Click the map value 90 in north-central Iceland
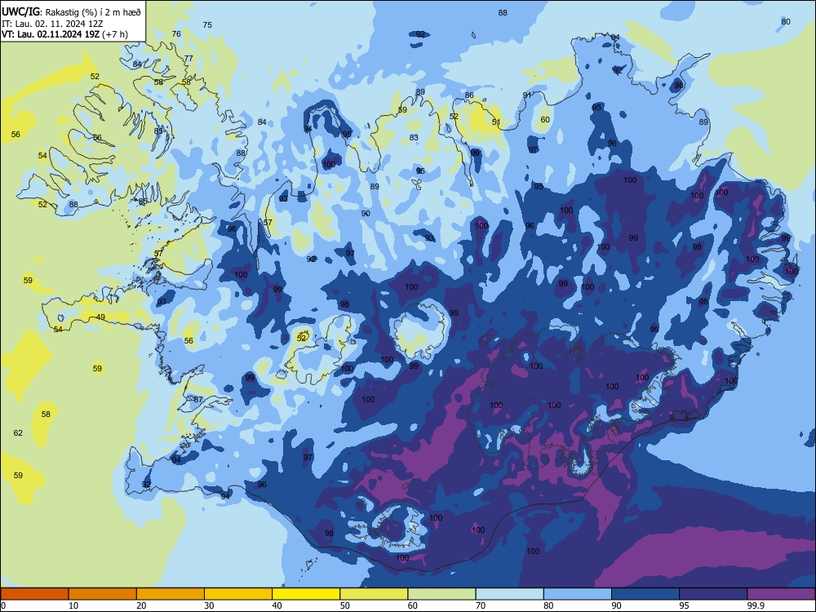 366,213
